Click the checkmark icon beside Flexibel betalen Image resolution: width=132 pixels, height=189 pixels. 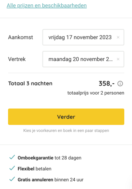click(12, 168)
